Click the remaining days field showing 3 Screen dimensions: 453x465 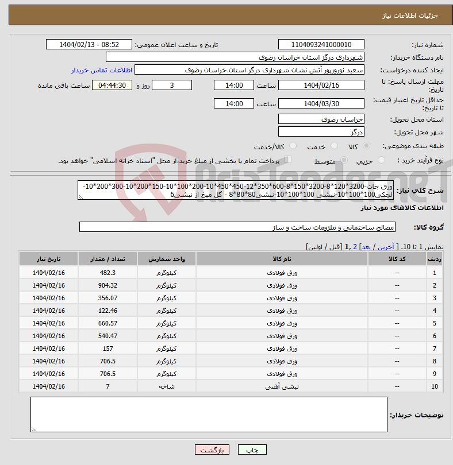172,86
